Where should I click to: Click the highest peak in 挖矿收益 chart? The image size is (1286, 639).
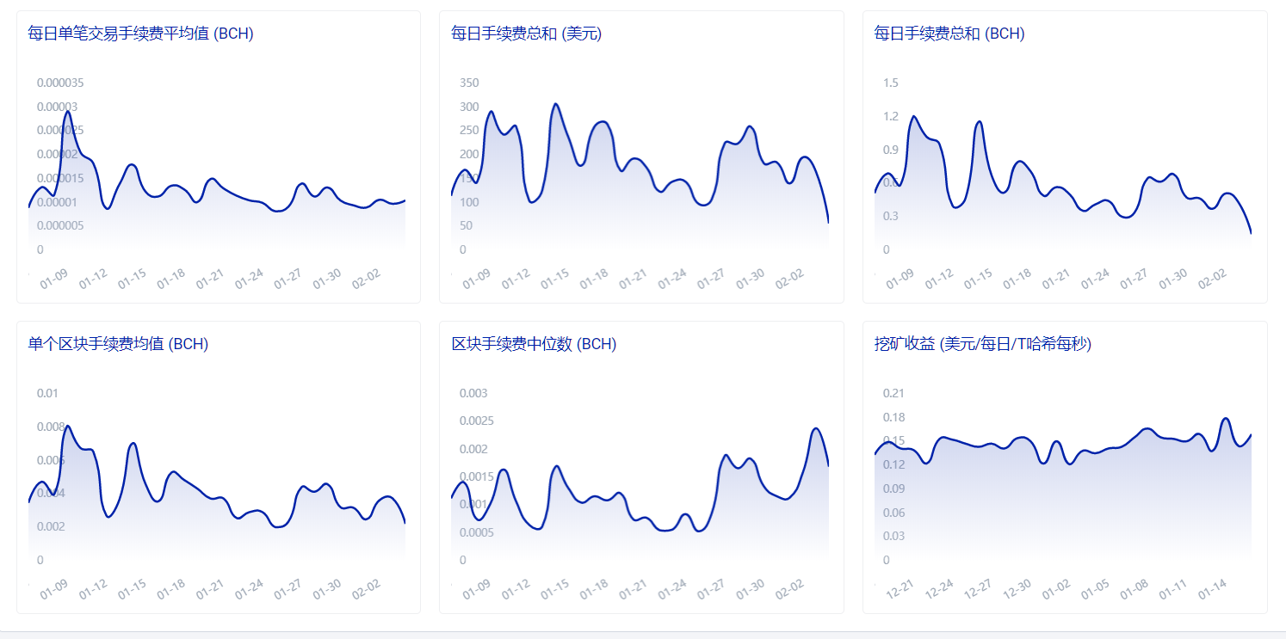coord(1226,419)
